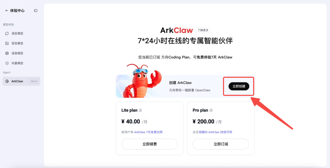330x168 pixels.
Task: Click info icon next to Pro plan
Action: click(x=211, y=110)
